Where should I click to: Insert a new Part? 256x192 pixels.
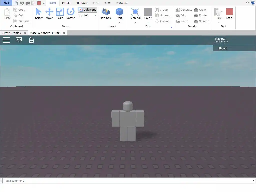[x=119, y=14]
